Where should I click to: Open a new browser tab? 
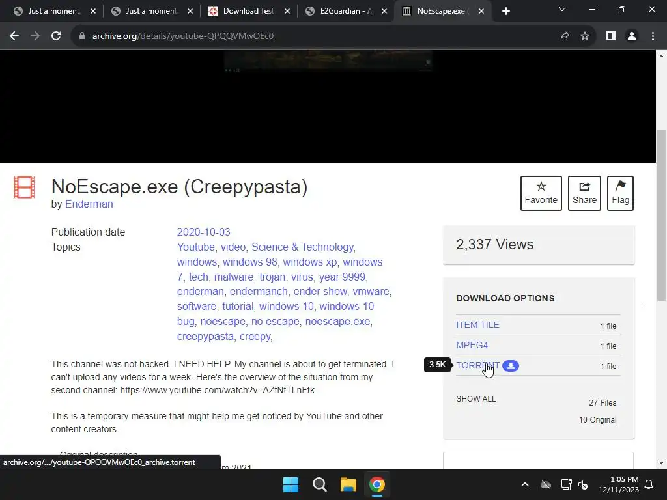pos(505,11)
